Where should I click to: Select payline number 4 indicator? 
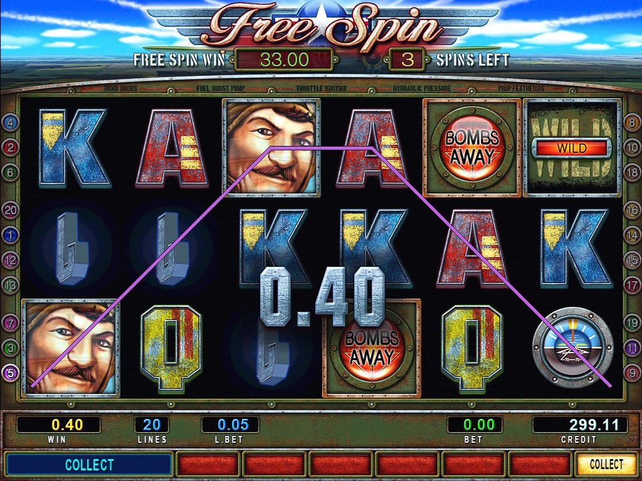(10, 122)
